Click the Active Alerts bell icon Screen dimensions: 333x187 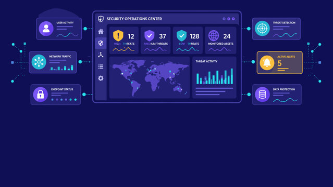tap(267, 63)
